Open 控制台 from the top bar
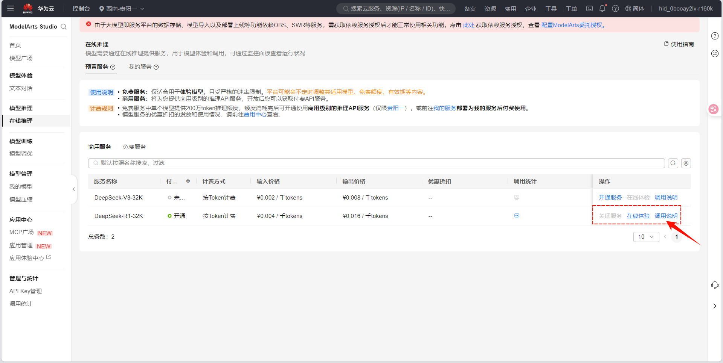 81,8
